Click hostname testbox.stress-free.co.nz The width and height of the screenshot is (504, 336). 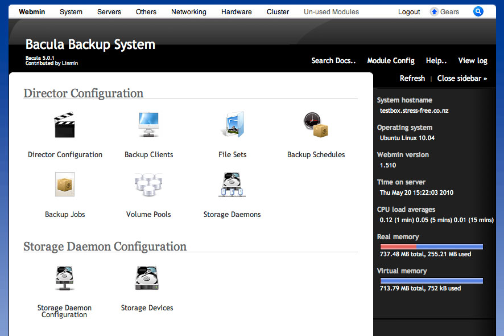coord(414,110)
